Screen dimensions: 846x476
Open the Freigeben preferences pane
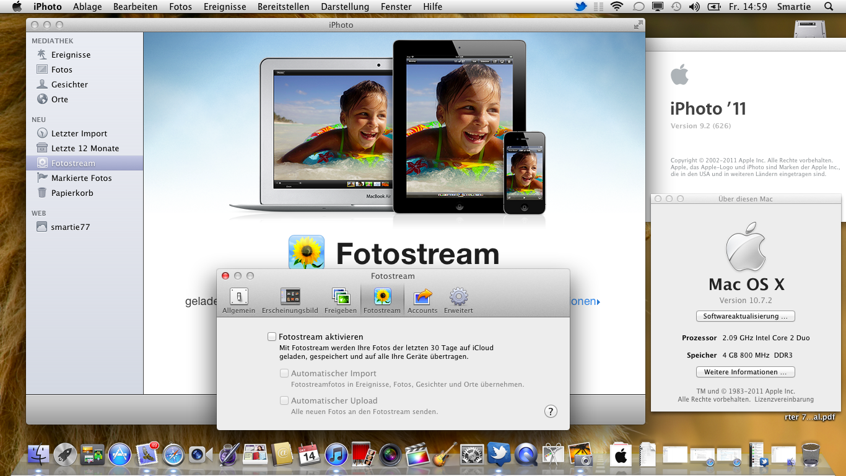tap(341, 301)
